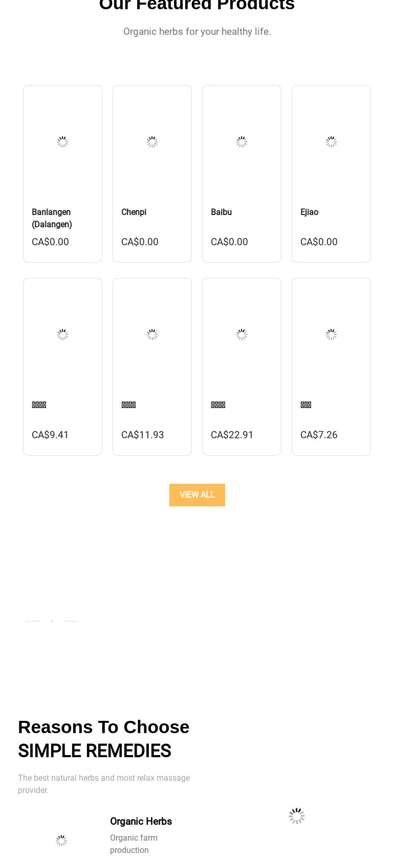
Task: Click the title above the CA$9.41 price
Action: tap(39, 405)
